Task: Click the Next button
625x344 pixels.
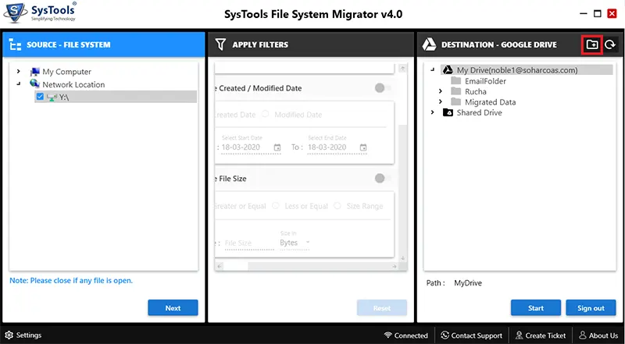Action: point(173,308)
